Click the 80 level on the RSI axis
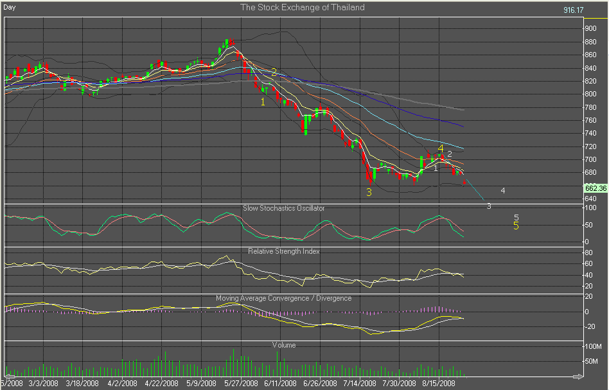This screenshot has height=390, width=609. (589, 253)
